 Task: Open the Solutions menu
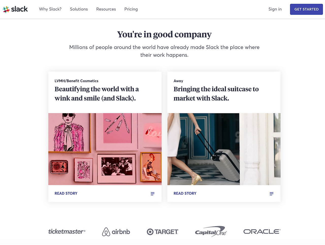79,9
